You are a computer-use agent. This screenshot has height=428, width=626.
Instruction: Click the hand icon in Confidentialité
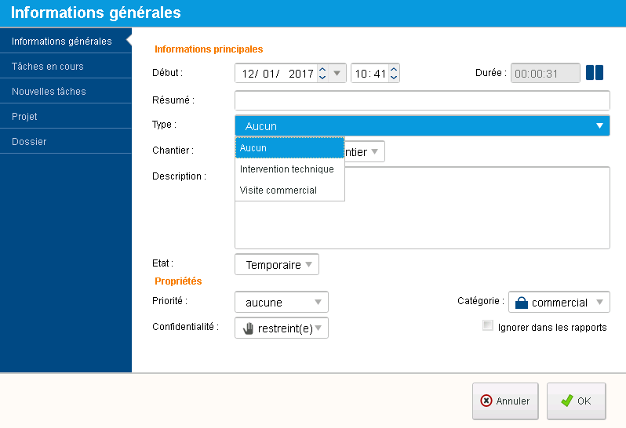249,328
